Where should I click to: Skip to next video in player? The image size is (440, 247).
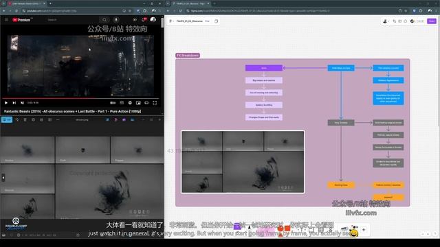click(x=14, y=103)
